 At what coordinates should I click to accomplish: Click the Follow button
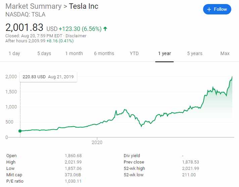tap(217, 9)
